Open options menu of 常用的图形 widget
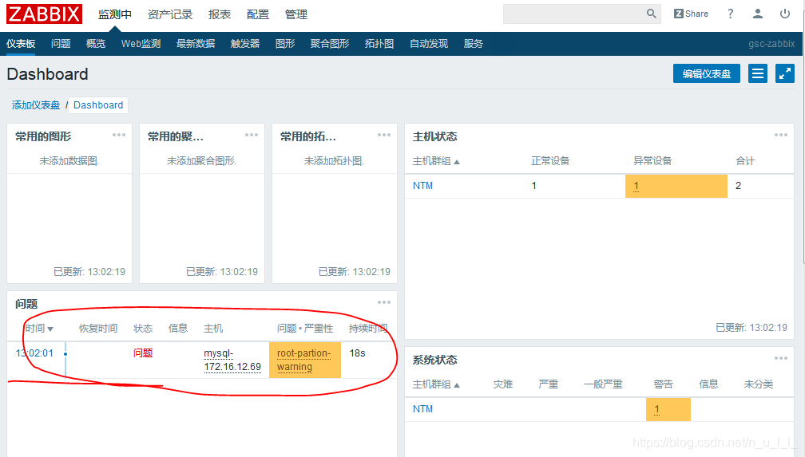The image size is (805, 457). click(x=118, y=135)
